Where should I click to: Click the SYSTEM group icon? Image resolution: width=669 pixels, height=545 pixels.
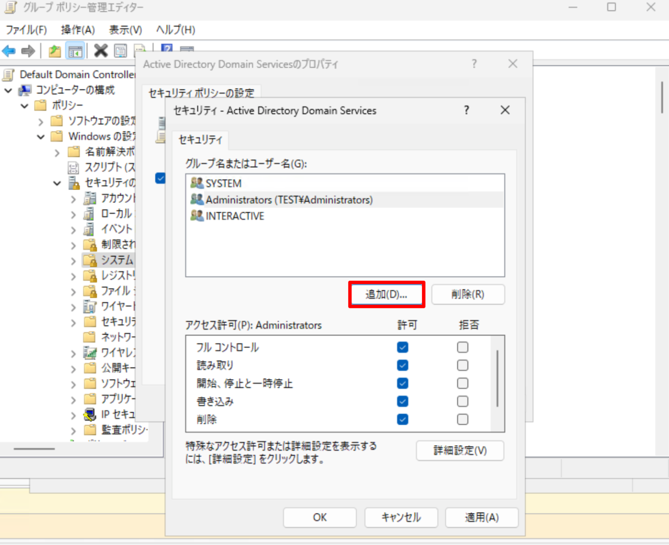[197, 183]
